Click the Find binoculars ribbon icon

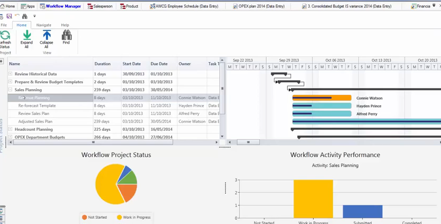click(67, 35)
